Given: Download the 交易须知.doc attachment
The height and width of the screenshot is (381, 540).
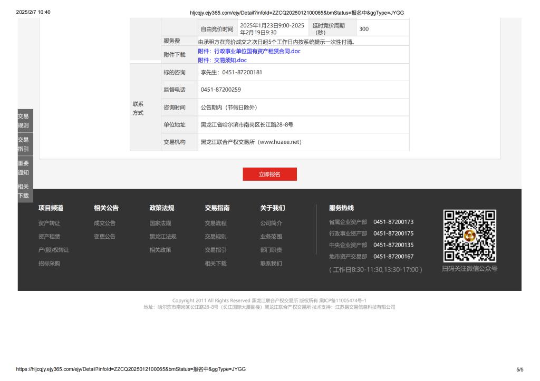Looking at the screenshot, I should (222, 60).
